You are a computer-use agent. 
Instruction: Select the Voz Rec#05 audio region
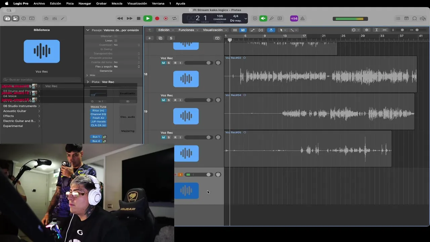308,149
